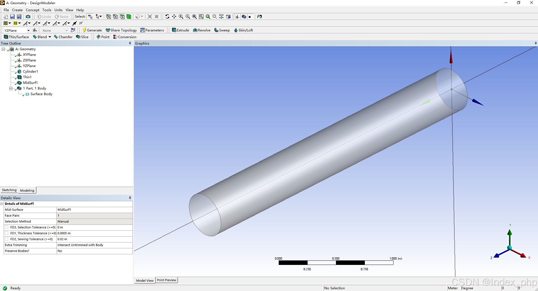Activate the Pan view tool

174,17
